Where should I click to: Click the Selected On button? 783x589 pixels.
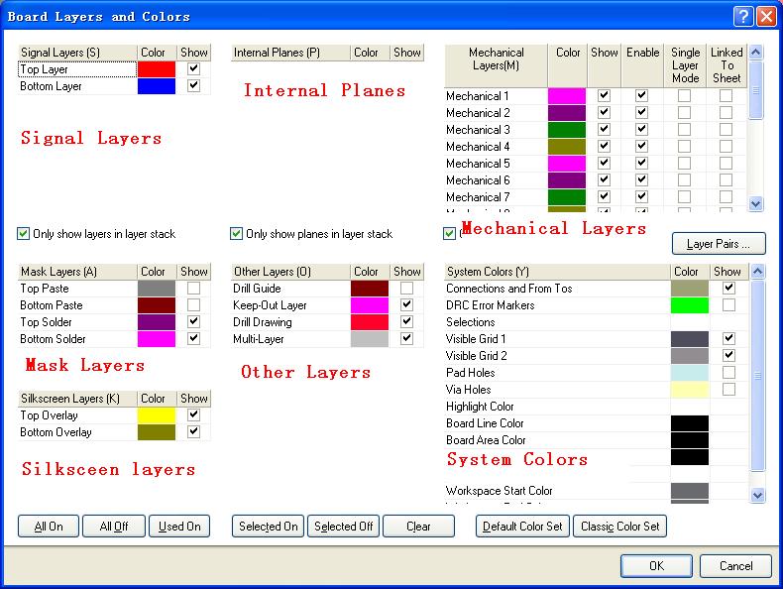[269, 527]
